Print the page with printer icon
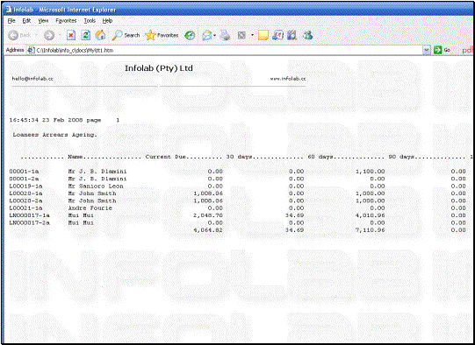 [x=225, y=35]
